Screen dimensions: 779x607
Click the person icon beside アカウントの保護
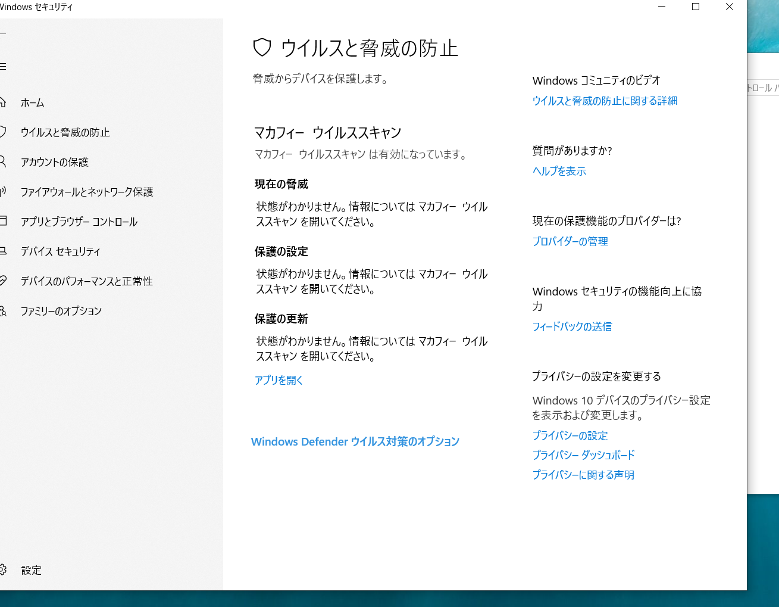point(2,161)
